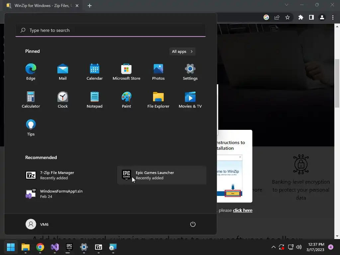Viewport: 340px width, 255px height.
Task: Close the WinZip Chrome tab
Action: point(77,6)
